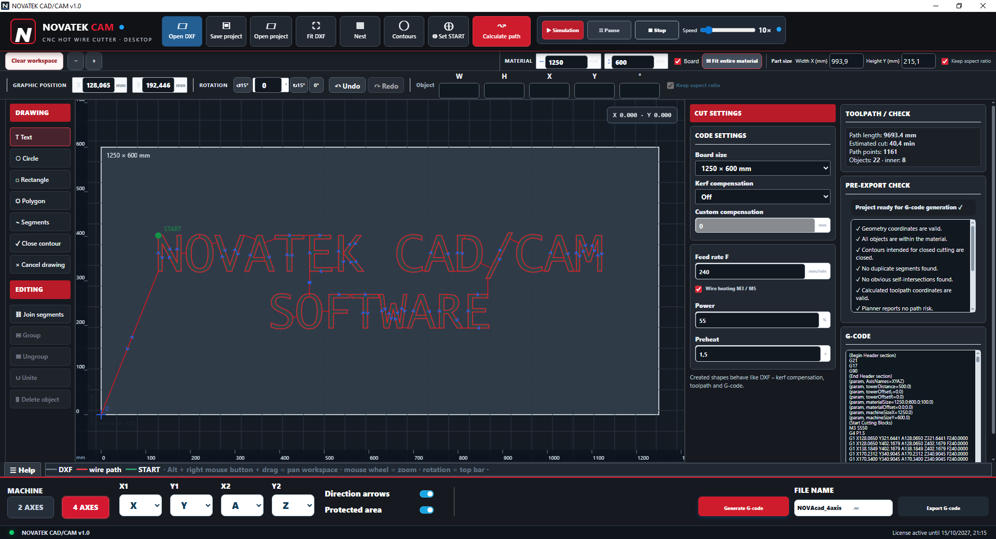Click the Save project toolbar button

pyautogui.click(x=226, y=31)
